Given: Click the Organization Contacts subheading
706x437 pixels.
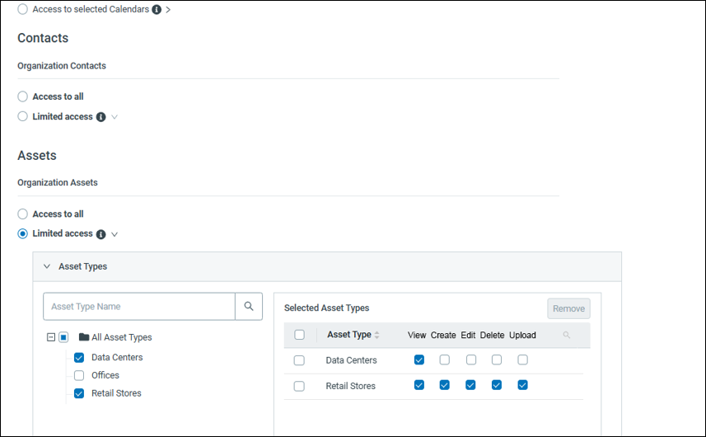Looking at the screenshot, I should [62, 66].
